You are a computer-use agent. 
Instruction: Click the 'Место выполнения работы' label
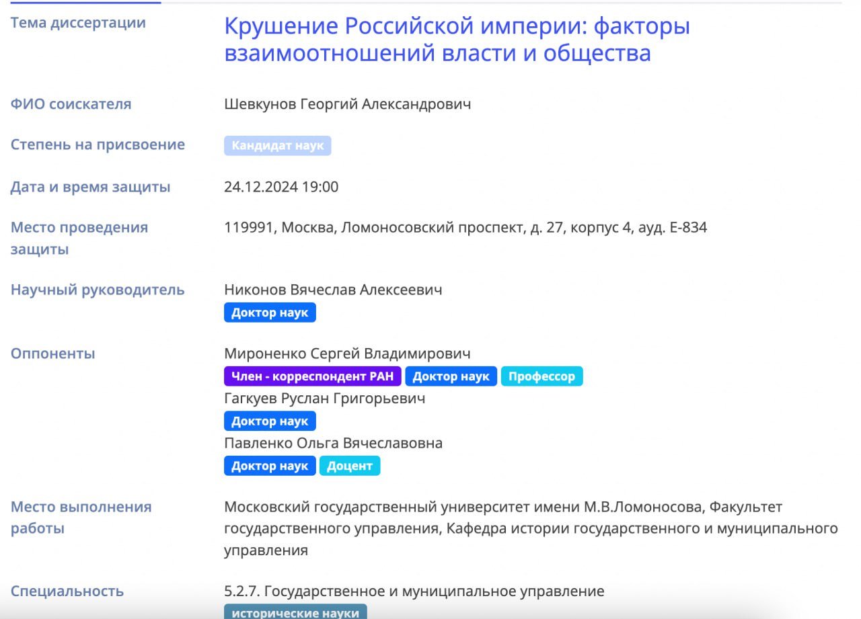click(81, 518)
